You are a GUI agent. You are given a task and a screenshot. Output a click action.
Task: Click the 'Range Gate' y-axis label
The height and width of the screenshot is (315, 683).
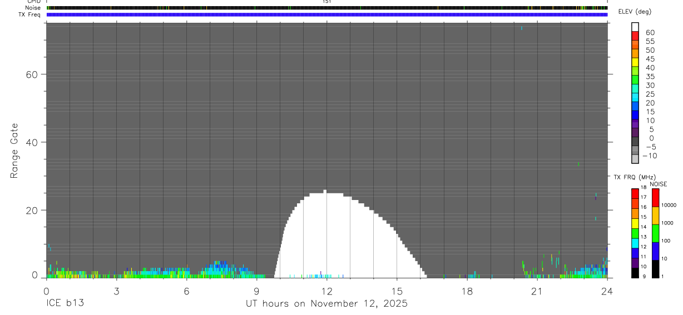coord(15,151)
